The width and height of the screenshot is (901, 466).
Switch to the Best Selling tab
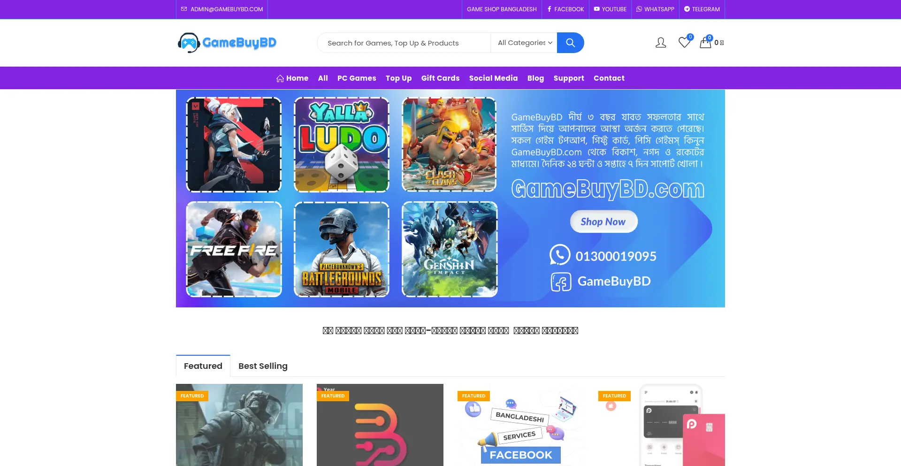click(x=263, y=366)
